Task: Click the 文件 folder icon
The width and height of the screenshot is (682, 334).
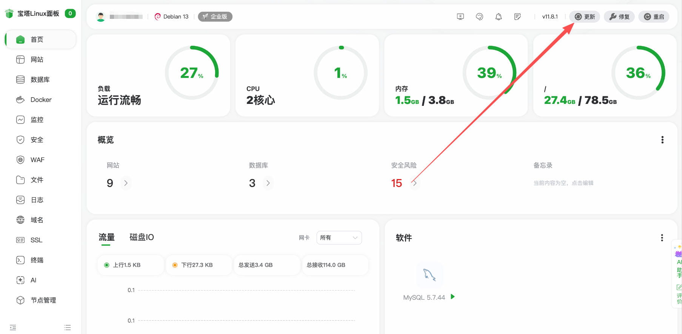Action: tap(20, 180)
